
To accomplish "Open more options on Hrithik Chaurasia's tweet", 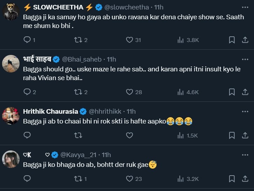I will (245, 111).
